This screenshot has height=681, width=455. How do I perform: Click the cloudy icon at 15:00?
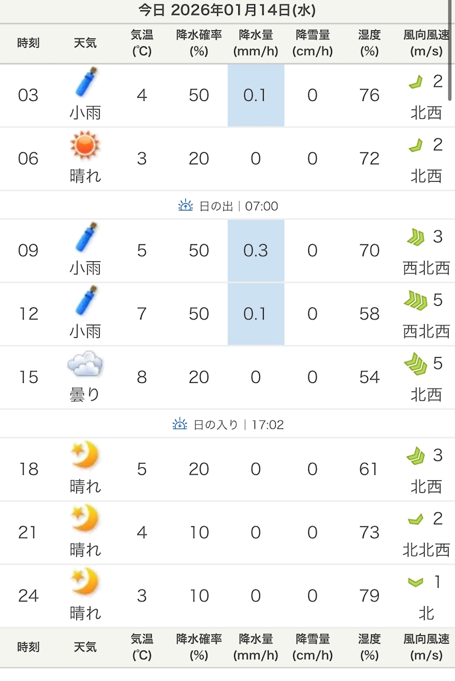coord(86,365)
